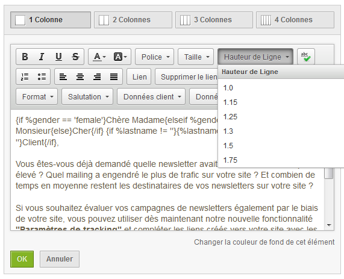Justify the text
Image resolution: width=344 pixels, height=279 pixels.
pyautogui.click(x=114, y=77)
